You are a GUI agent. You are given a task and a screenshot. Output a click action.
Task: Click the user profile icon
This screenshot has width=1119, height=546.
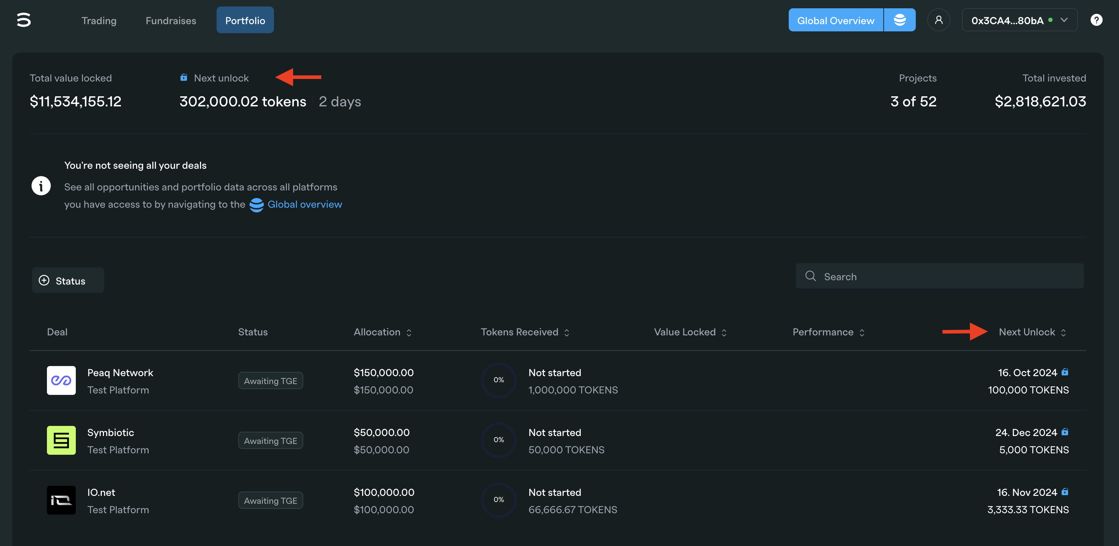coord(939,19)
